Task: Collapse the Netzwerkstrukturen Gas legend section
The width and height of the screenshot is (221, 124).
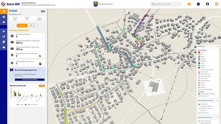Action: tap(217, 118)
